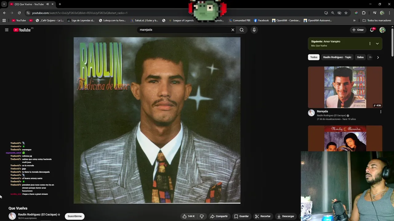Click the Suscribirme button
This screenshot has width=394, height=221.
(74, 216)
